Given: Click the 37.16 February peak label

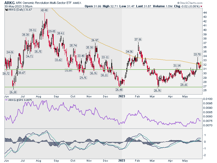Looking at the screenshot, I should tap(138, 39).
